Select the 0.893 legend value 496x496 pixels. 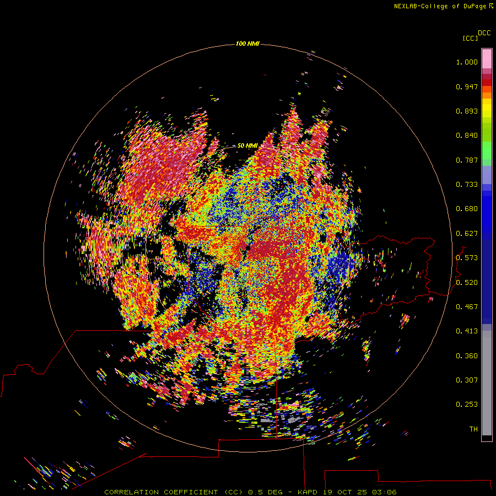click(467, 111)
